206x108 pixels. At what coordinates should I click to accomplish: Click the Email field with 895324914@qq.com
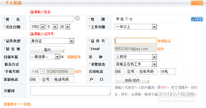[x=136, y=49]
